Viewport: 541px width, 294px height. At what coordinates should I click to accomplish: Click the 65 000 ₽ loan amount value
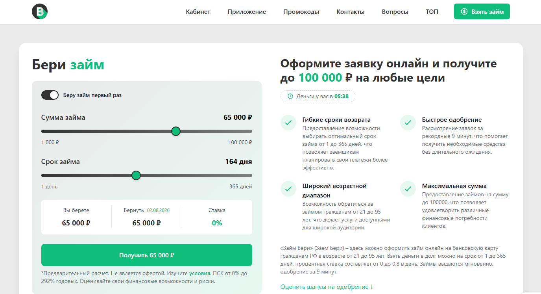point(238,117)
